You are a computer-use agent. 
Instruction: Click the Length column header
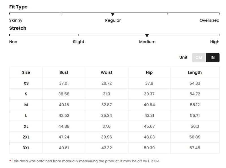click(195, 72)
